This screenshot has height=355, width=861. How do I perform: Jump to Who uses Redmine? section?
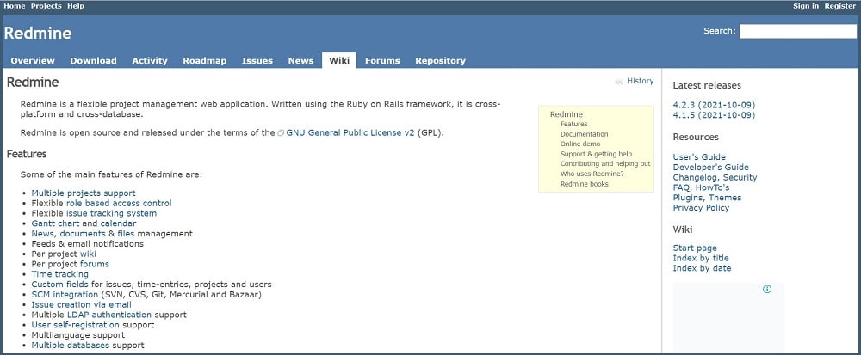click(x=592, y=174)
